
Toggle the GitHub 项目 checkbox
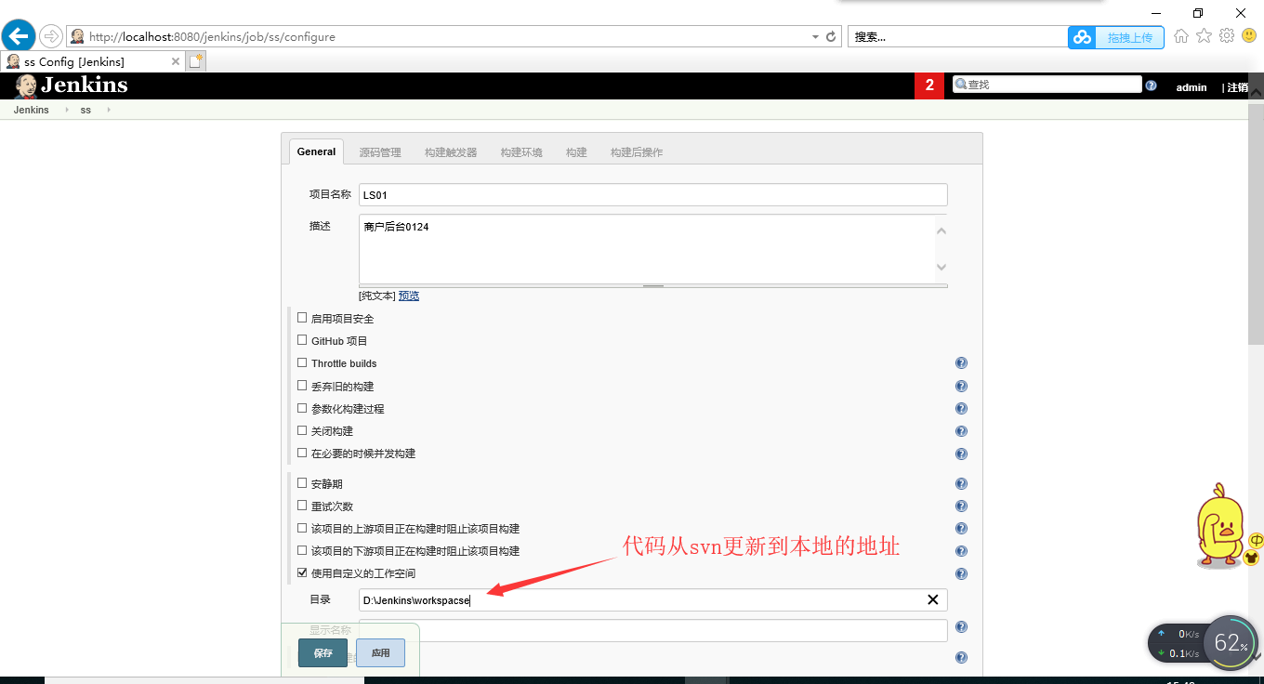(x=302, y=340)
